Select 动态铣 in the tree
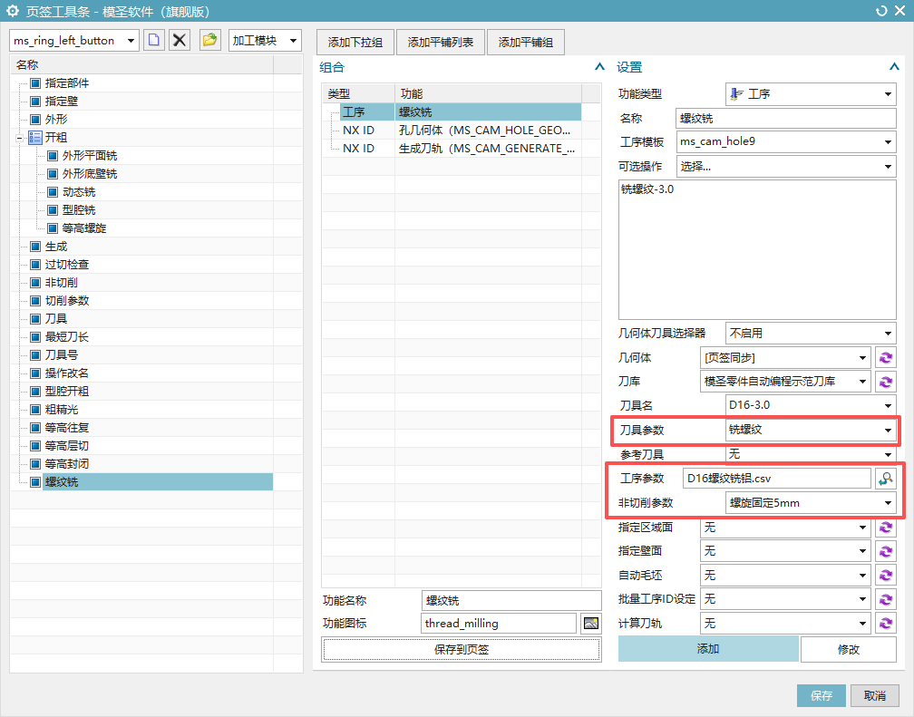 (x=79, y=192)
